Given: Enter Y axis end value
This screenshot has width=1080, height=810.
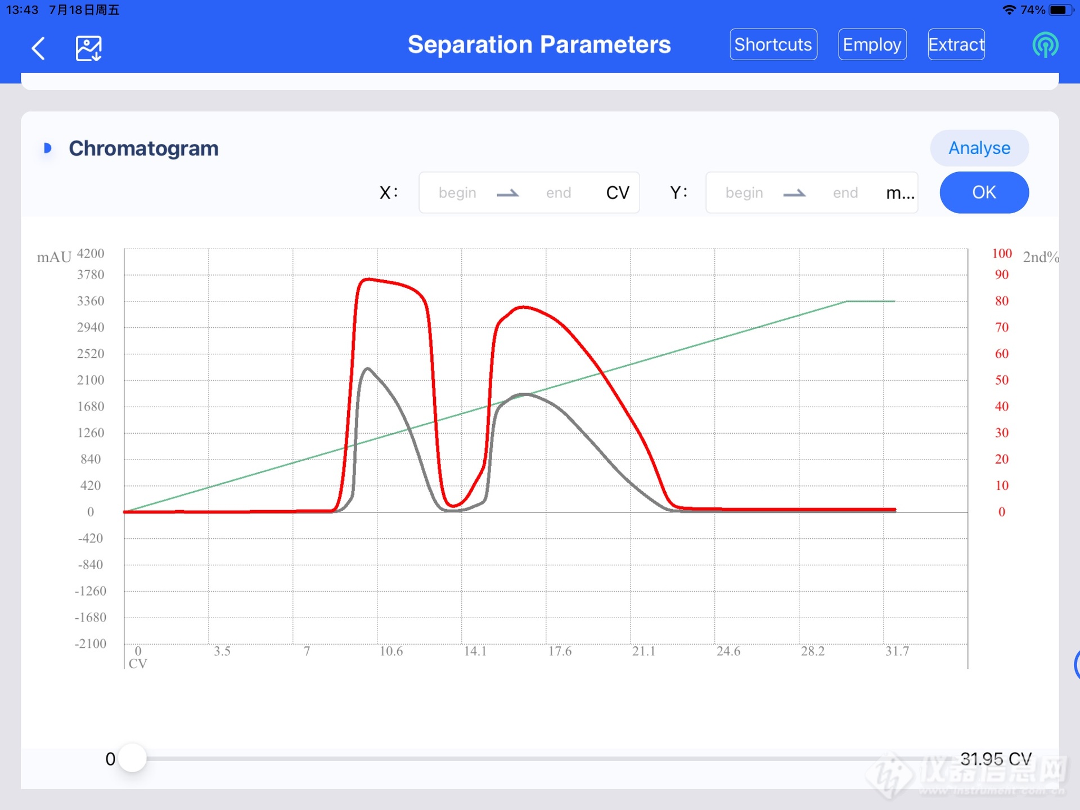Looking at the screenshot, I should (x=845, y=193).
